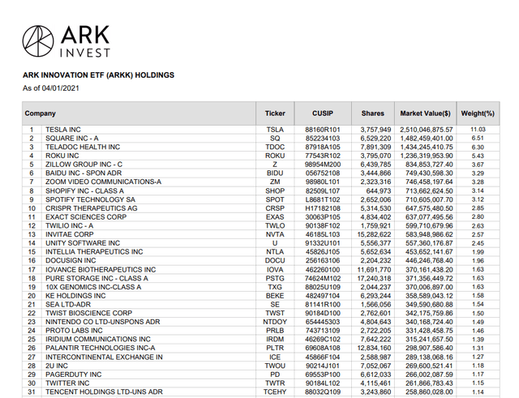The width and height of the screenshot is (519, 398).
Task: Click the TWLO ticker cell
Action: click(275, 225)
